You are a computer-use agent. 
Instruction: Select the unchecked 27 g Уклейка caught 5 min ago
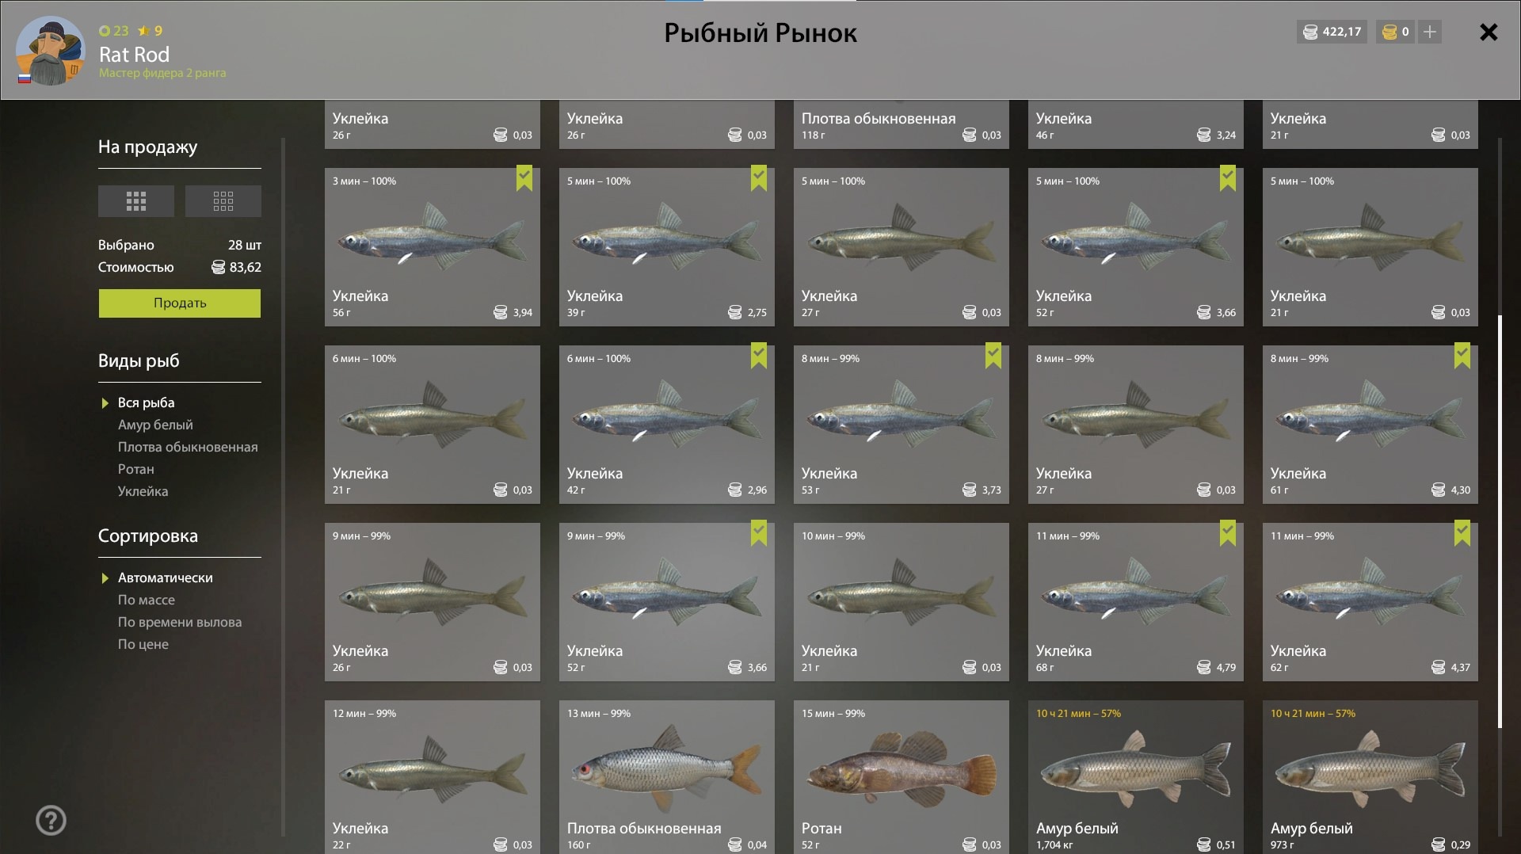pyautogui.click(x=901, y=246)
